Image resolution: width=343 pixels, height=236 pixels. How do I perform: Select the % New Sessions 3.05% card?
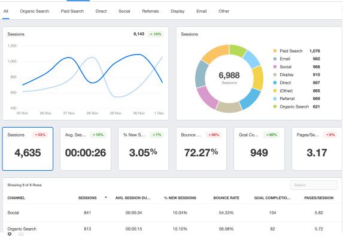[x=143, y=149]
